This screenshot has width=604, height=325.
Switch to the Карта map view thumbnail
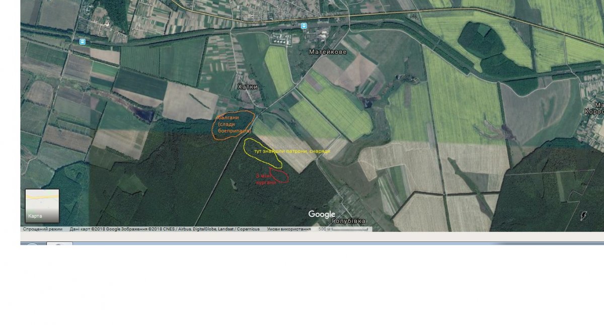[42, 206]
